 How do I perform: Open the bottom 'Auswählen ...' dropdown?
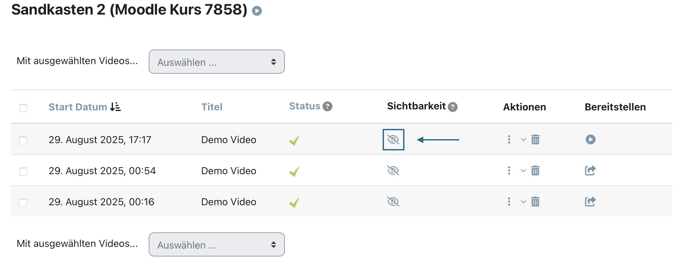217,245
